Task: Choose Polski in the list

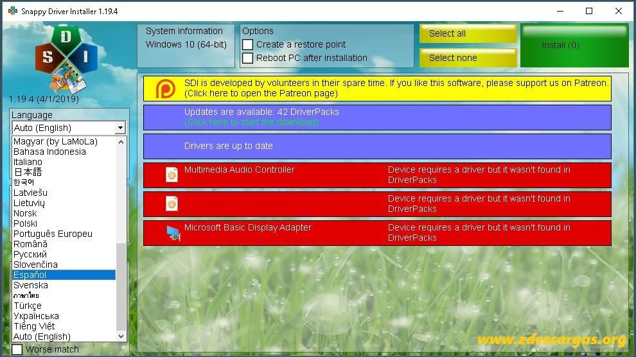Action: tap(64, 223)
